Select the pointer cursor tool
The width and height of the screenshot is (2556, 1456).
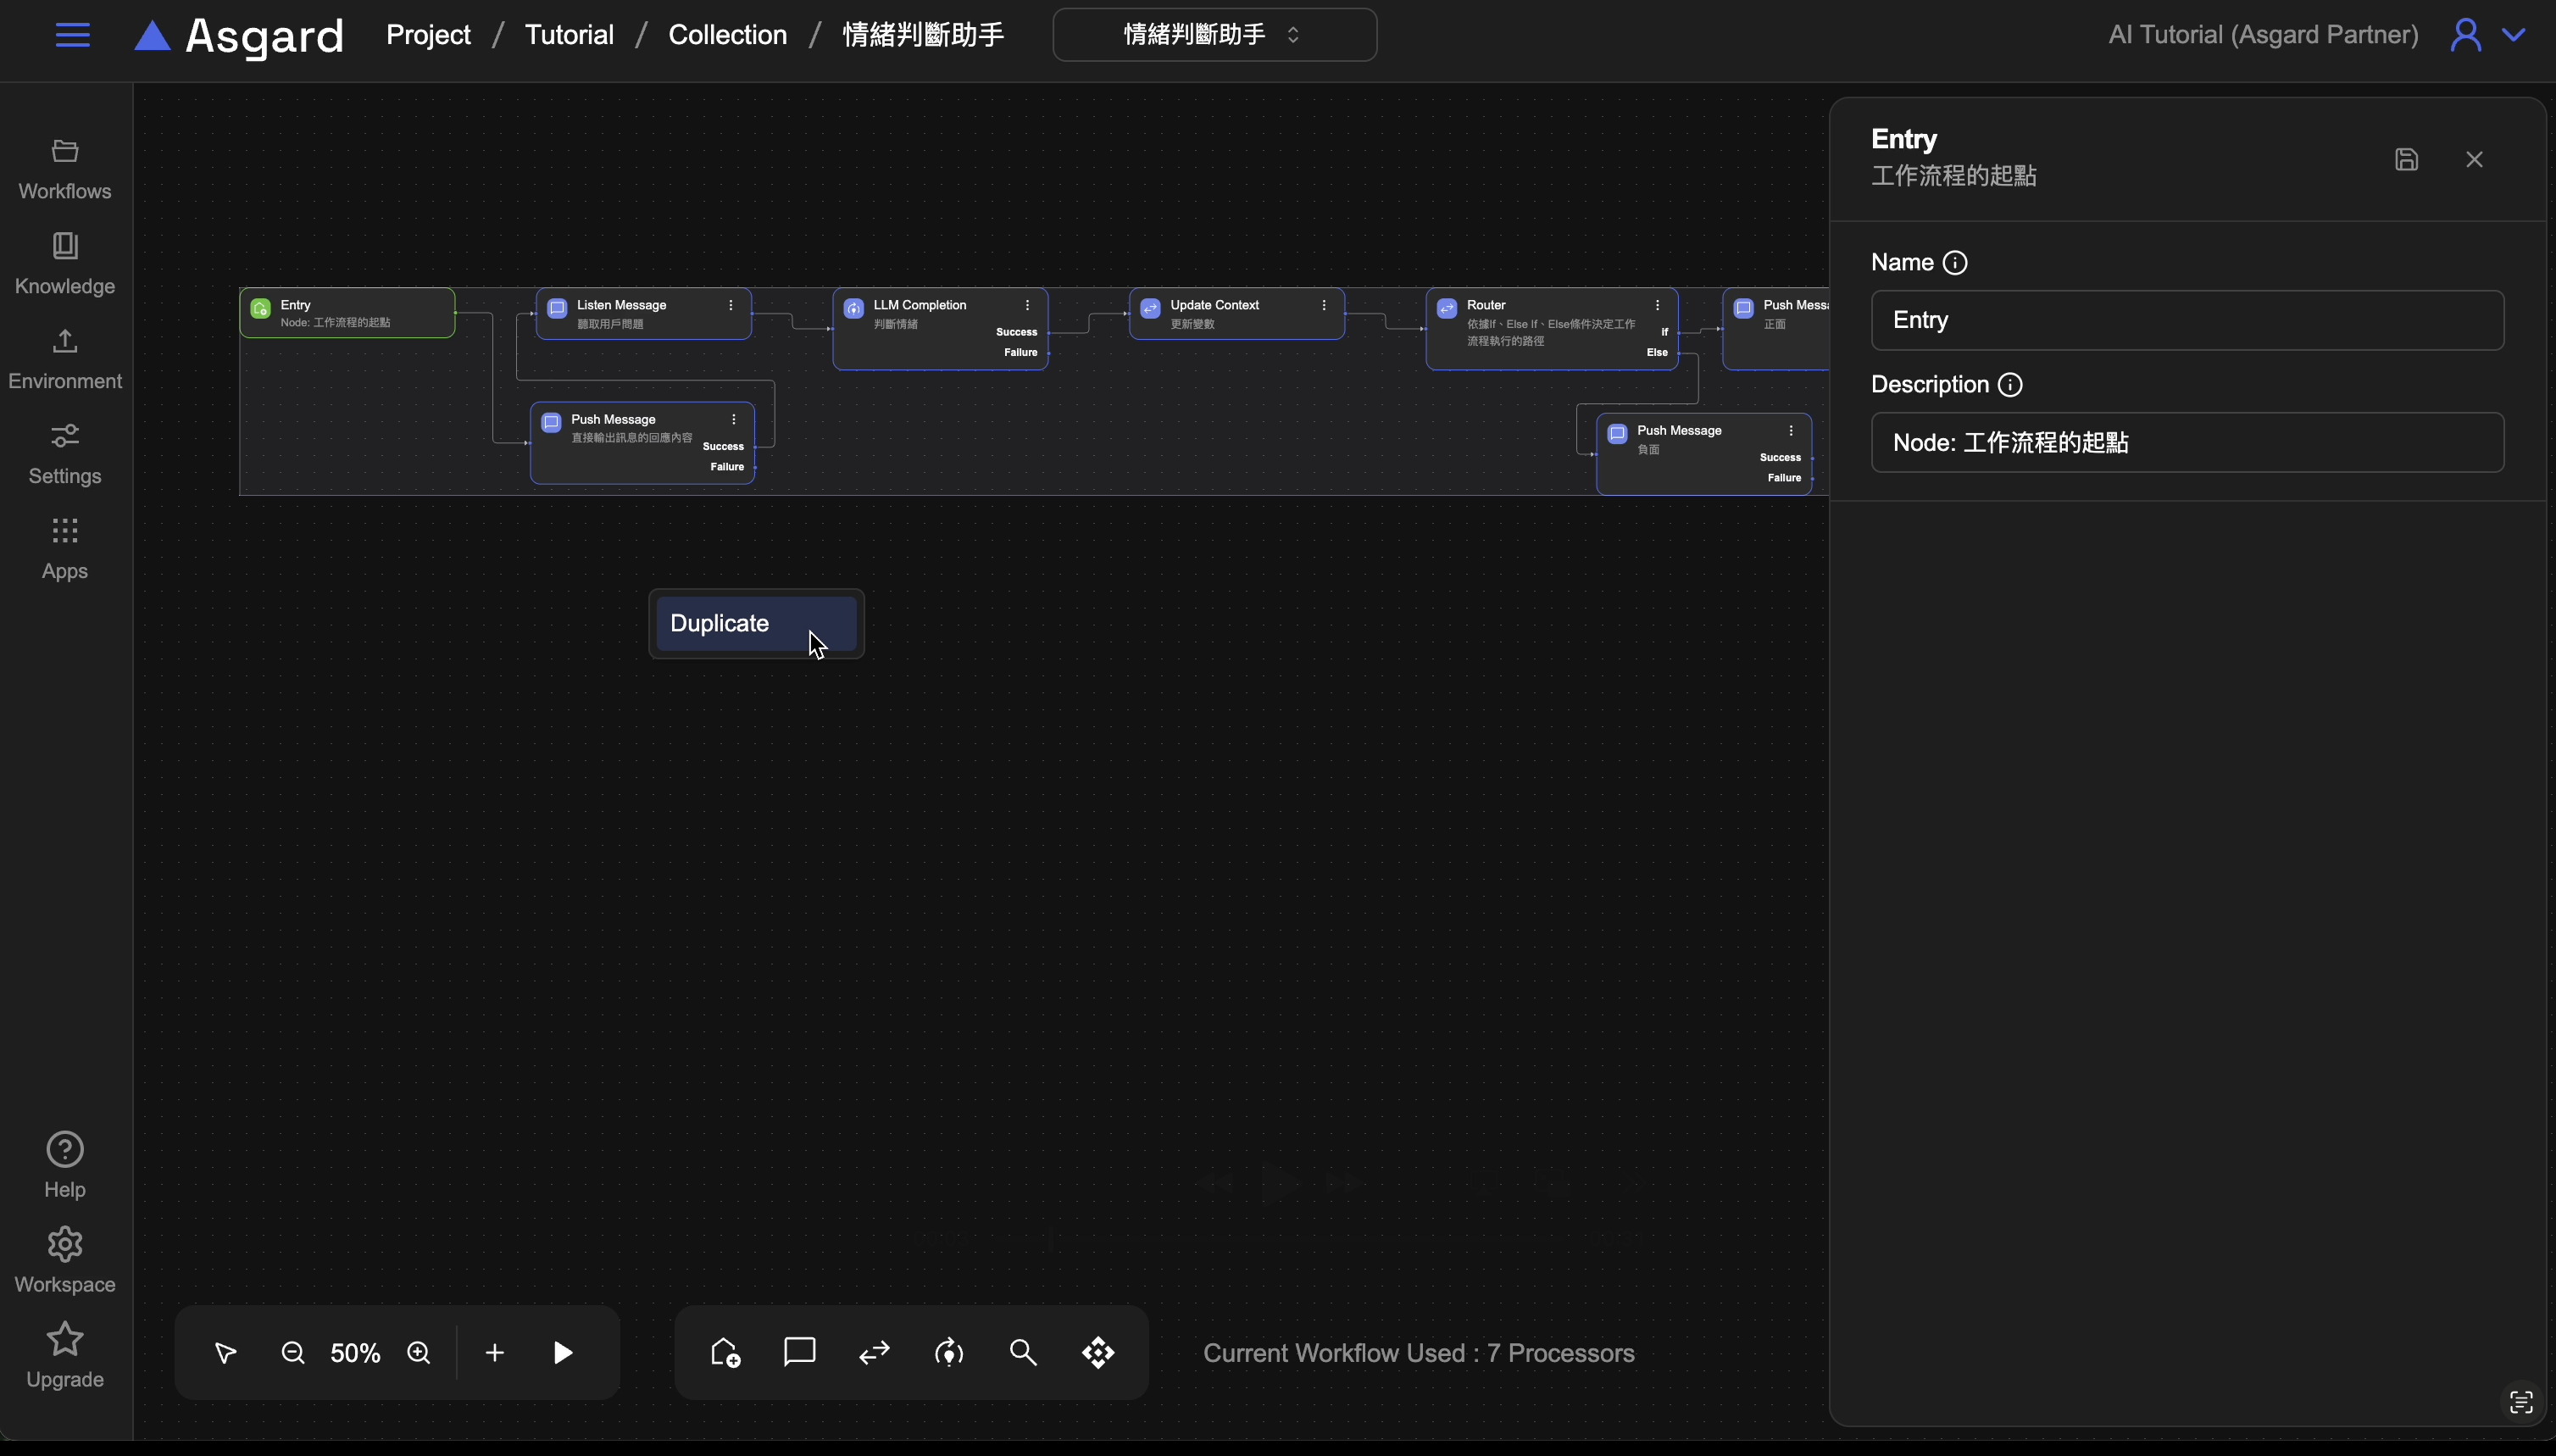coord(225,1353)
